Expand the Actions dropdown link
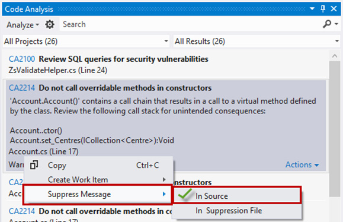343x222 pixels. (x=302, y=164)
